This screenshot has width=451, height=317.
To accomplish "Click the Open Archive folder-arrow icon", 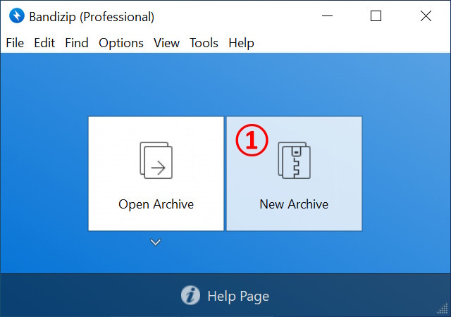I will click(156, 160).
